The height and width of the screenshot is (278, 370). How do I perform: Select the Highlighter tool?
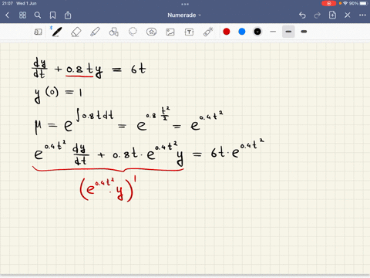95,32
